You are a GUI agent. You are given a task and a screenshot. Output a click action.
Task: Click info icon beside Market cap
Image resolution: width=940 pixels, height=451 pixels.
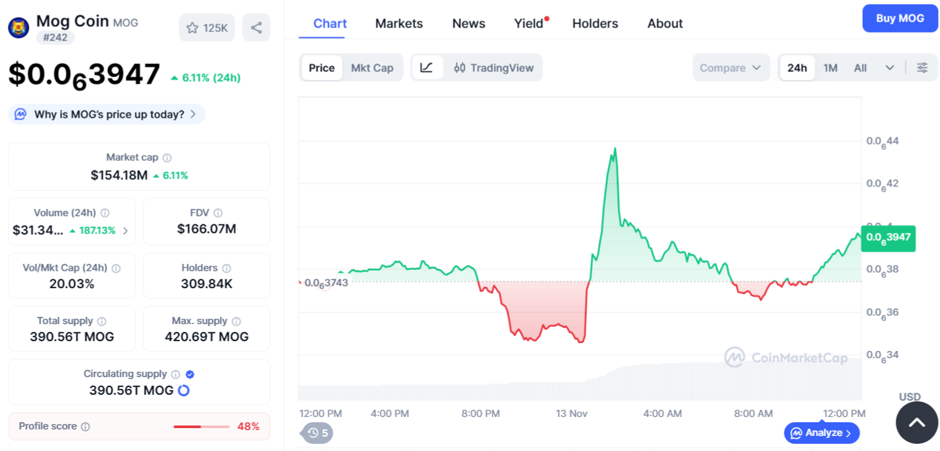(167, 158)
